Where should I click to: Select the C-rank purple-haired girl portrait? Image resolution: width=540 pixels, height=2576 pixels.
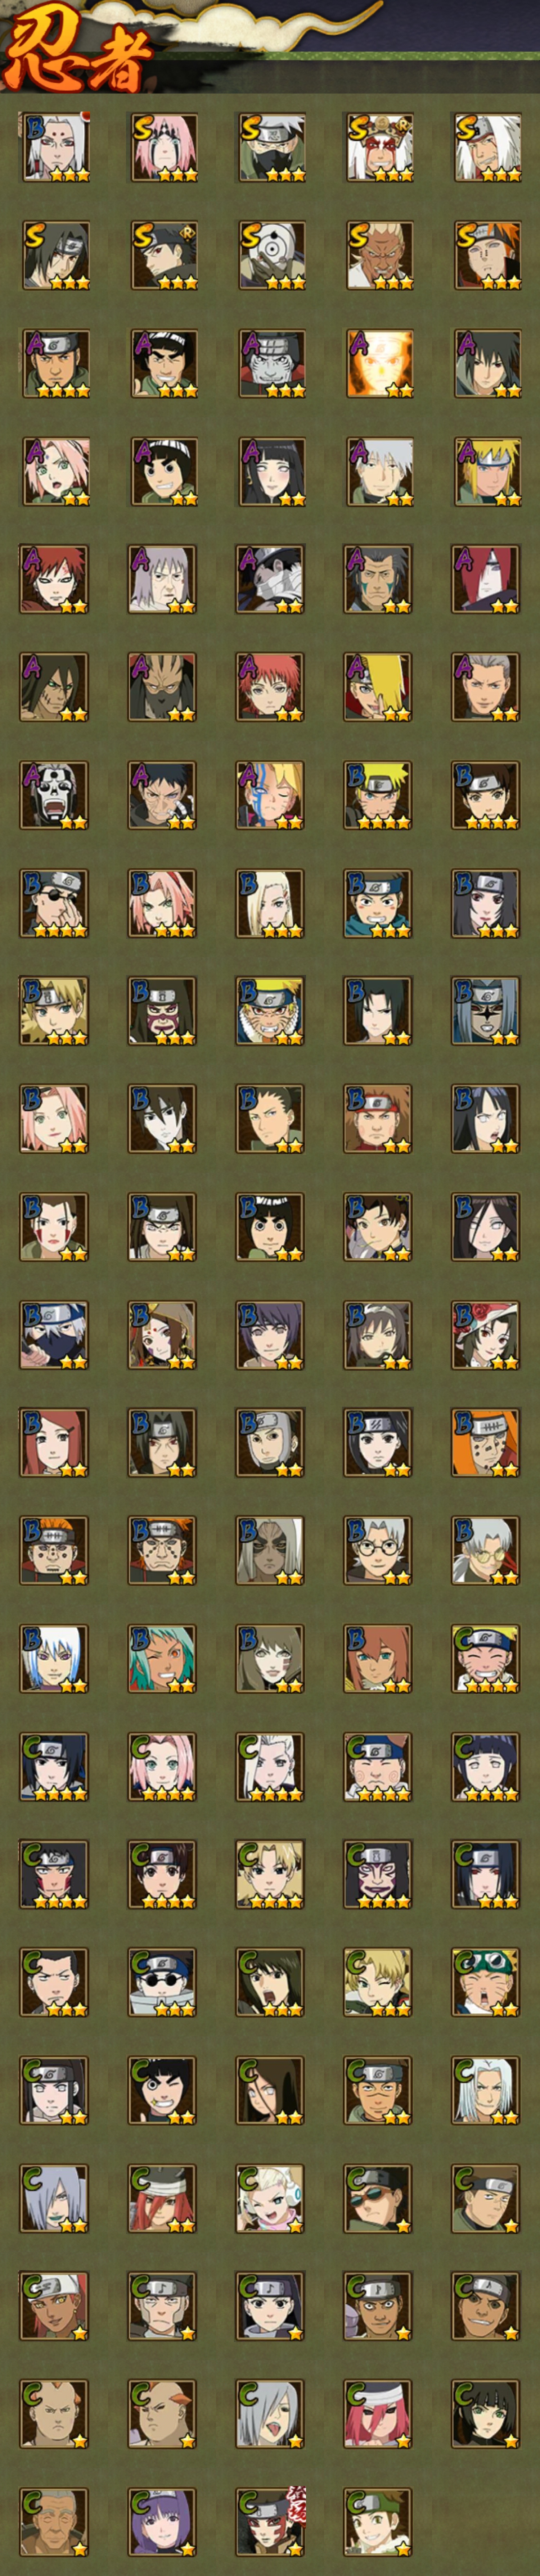[162, 2523]
